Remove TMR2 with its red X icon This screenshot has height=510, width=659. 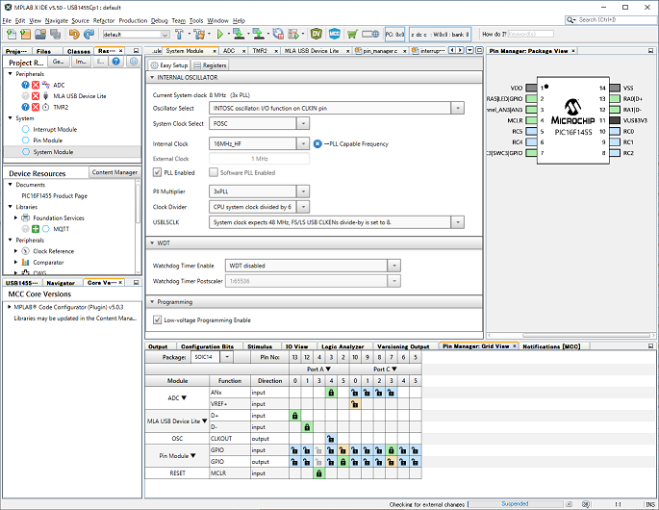(x=36, y=107)
